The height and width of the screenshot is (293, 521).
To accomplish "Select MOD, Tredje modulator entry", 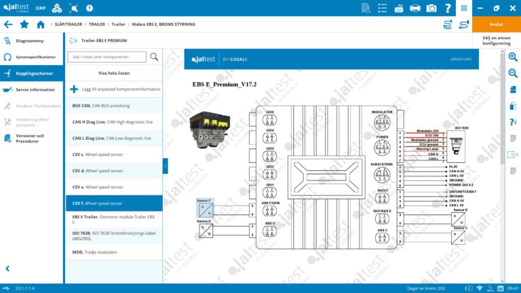I will click(x=114, y=252).
